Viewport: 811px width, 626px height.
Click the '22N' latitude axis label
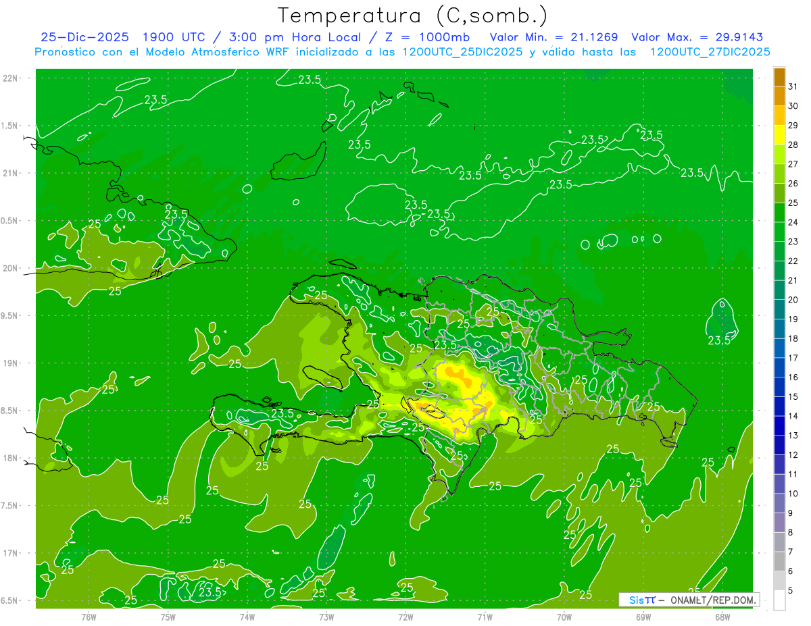tap(11, 78)
